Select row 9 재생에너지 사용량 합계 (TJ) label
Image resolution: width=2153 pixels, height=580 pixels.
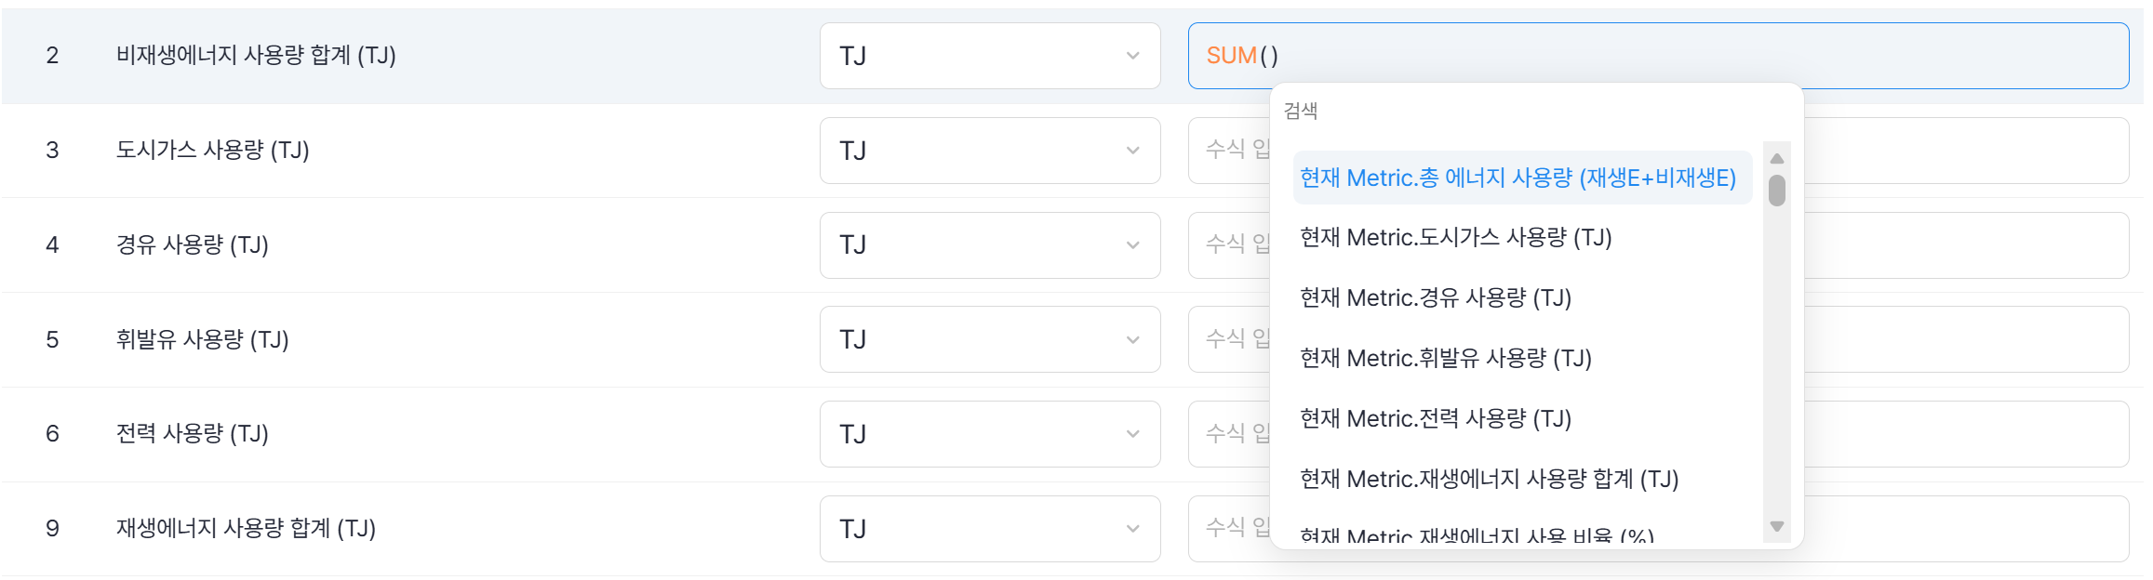pyautogui.click(x=246, y=529)
